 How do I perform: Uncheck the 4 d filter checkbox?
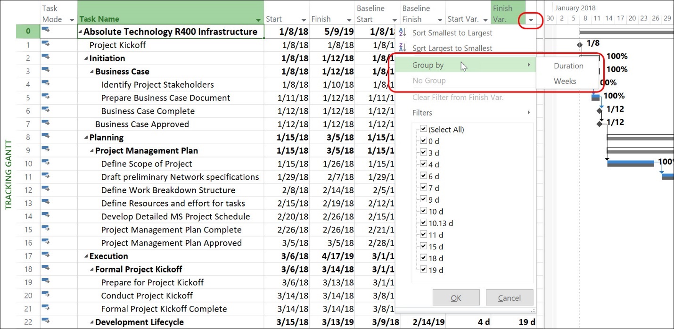[x=424, y=164]
